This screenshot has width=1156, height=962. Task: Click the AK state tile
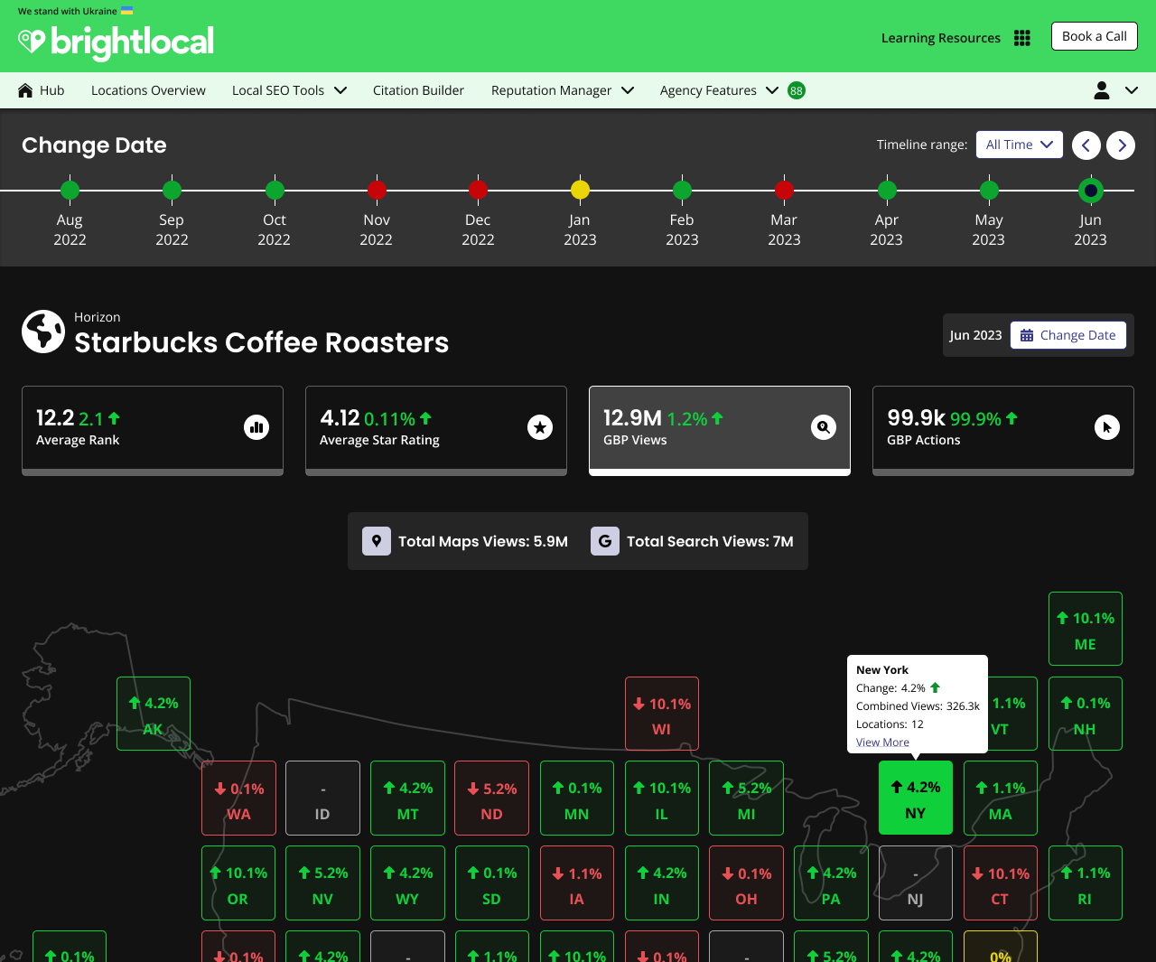pyautogui.click(x=154, y=714)
